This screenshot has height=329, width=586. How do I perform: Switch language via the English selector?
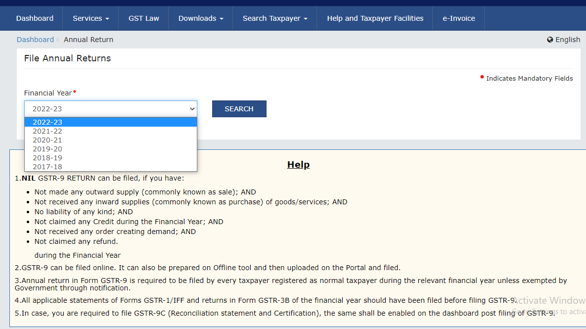click(x=567, y=40)
